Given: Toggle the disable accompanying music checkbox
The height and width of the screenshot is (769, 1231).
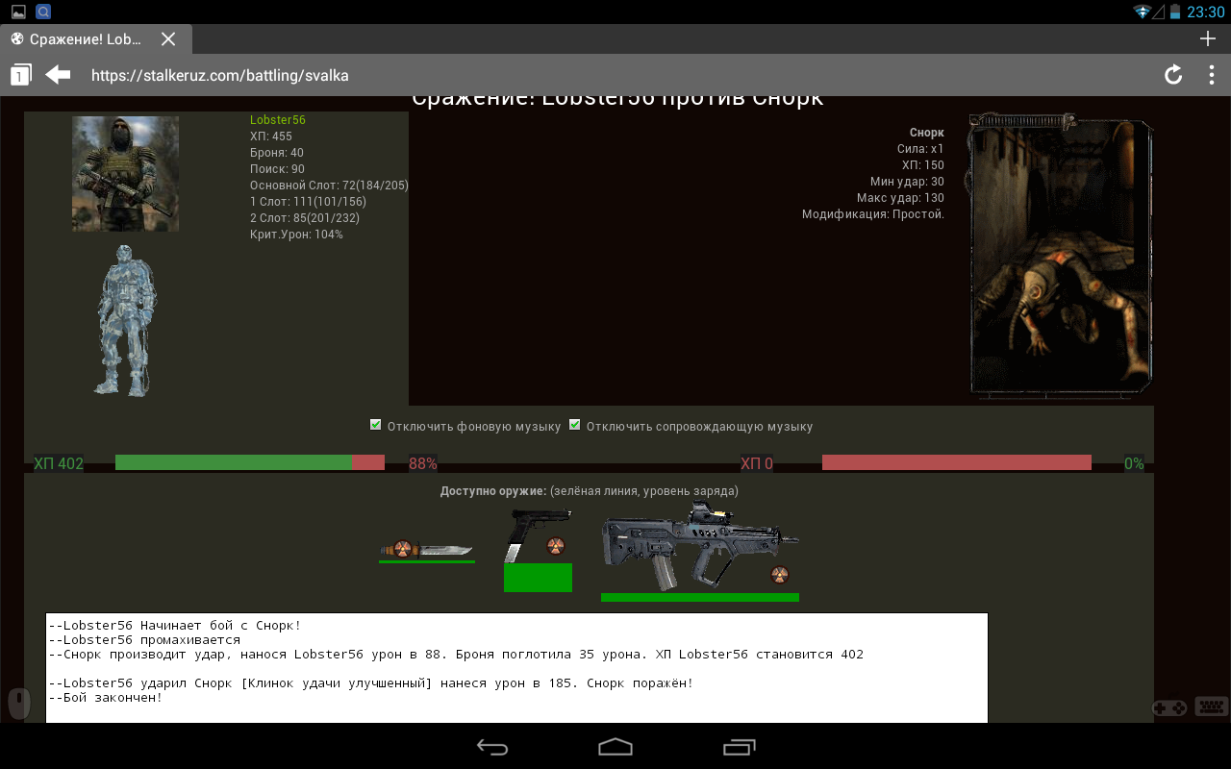Looking at the screenshot, I should (575, 425).
